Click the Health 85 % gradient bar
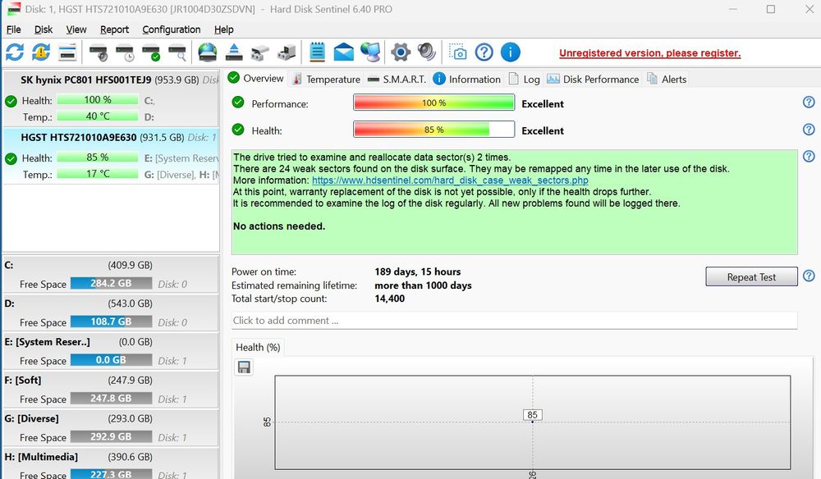The width and height of the screenshot is (821, 479). coord(434,129)
